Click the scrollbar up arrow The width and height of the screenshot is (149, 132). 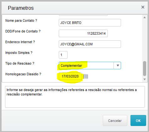145,17
